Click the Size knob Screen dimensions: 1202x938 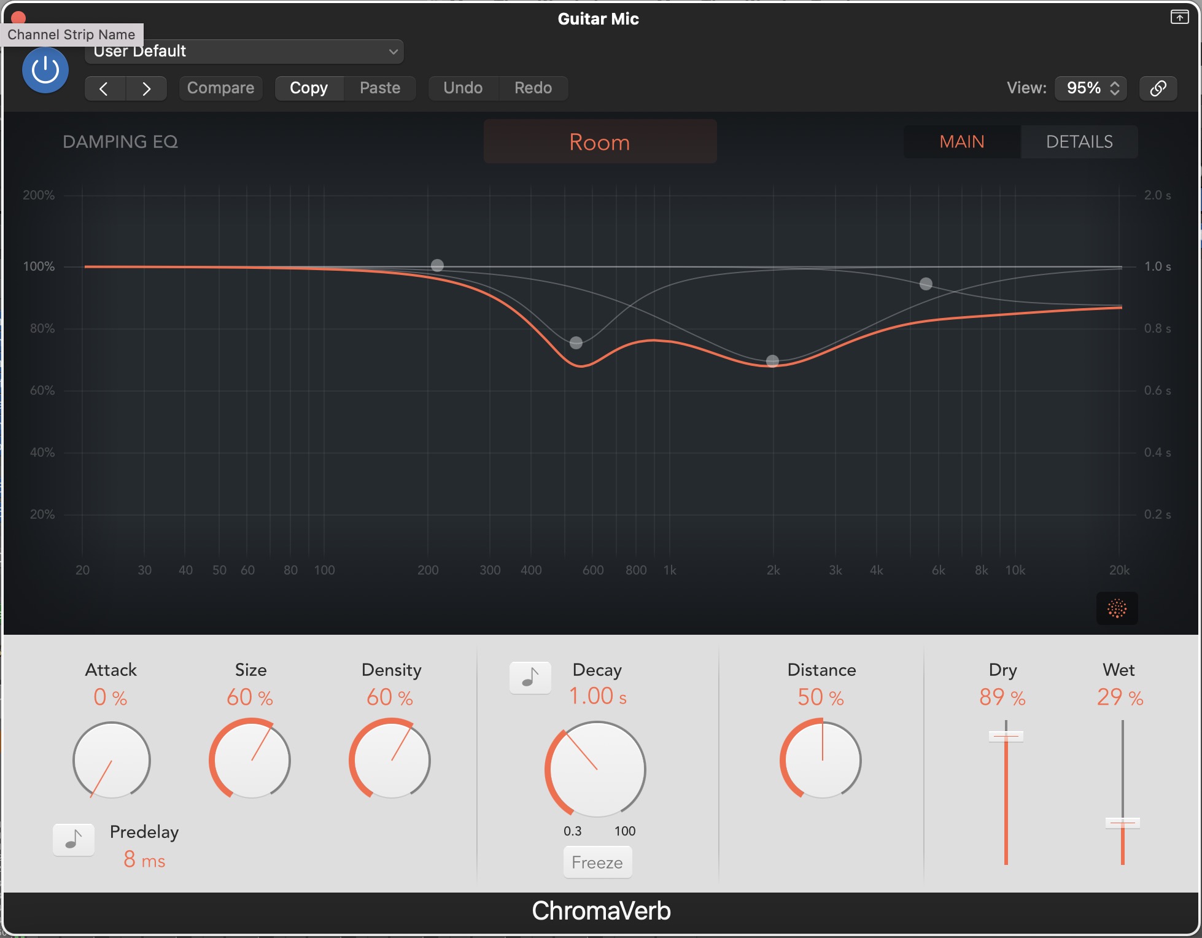(x=250, y=759)
